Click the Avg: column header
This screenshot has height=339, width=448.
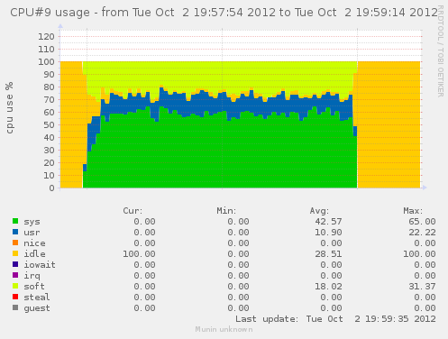319,211
